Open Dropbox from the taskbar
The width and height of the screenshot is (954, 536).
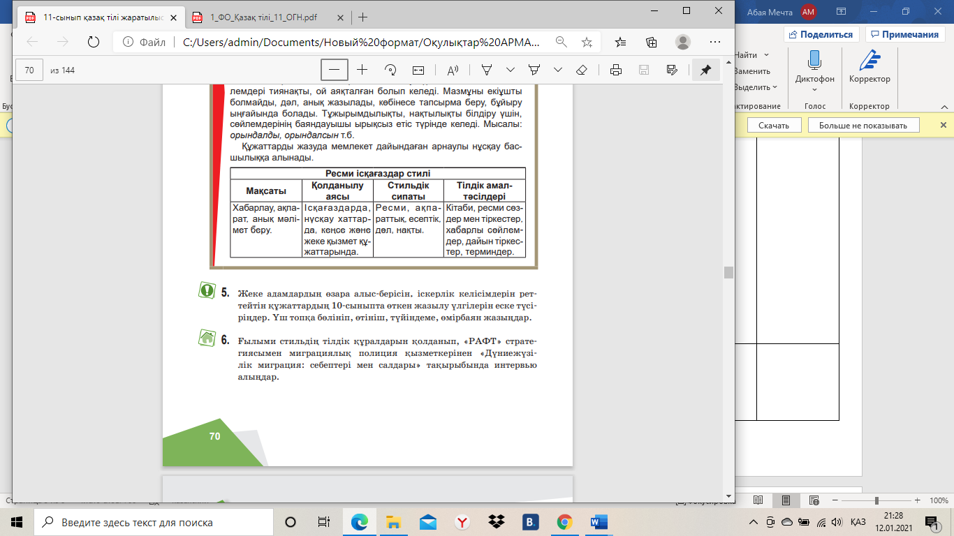pyautogui.click(x=497, y=522)
